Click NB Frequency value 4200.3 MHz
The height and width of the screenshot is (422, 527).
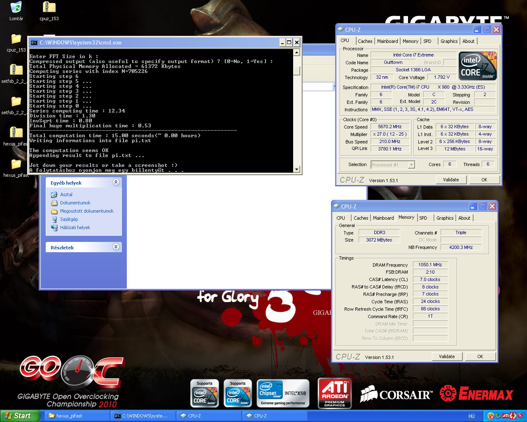(x=461, y=247)
